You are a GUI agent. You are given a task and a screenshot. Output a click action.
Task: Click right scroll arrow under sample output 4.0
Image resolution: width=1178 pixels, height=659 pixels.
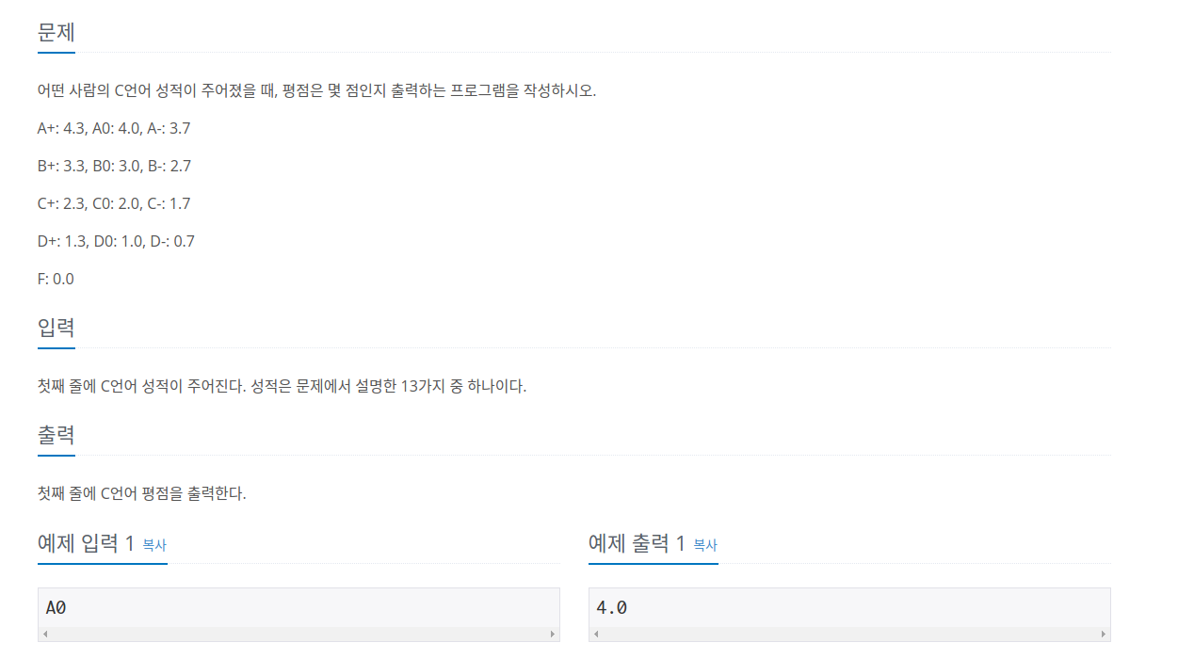pyautogui.click(x=1104, y=635)
